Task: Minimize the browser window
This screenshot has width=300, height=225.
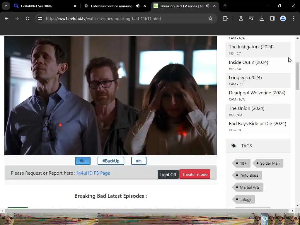Action: coord(266,6)
